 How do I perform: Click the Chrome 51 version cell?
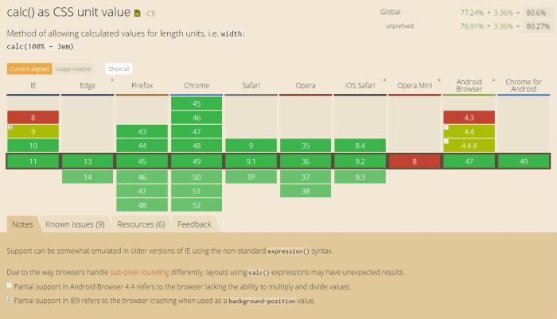coord(197,191)
